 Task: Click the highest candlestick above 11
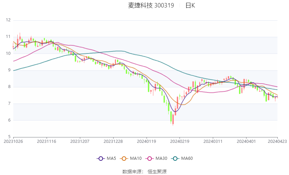20,38
